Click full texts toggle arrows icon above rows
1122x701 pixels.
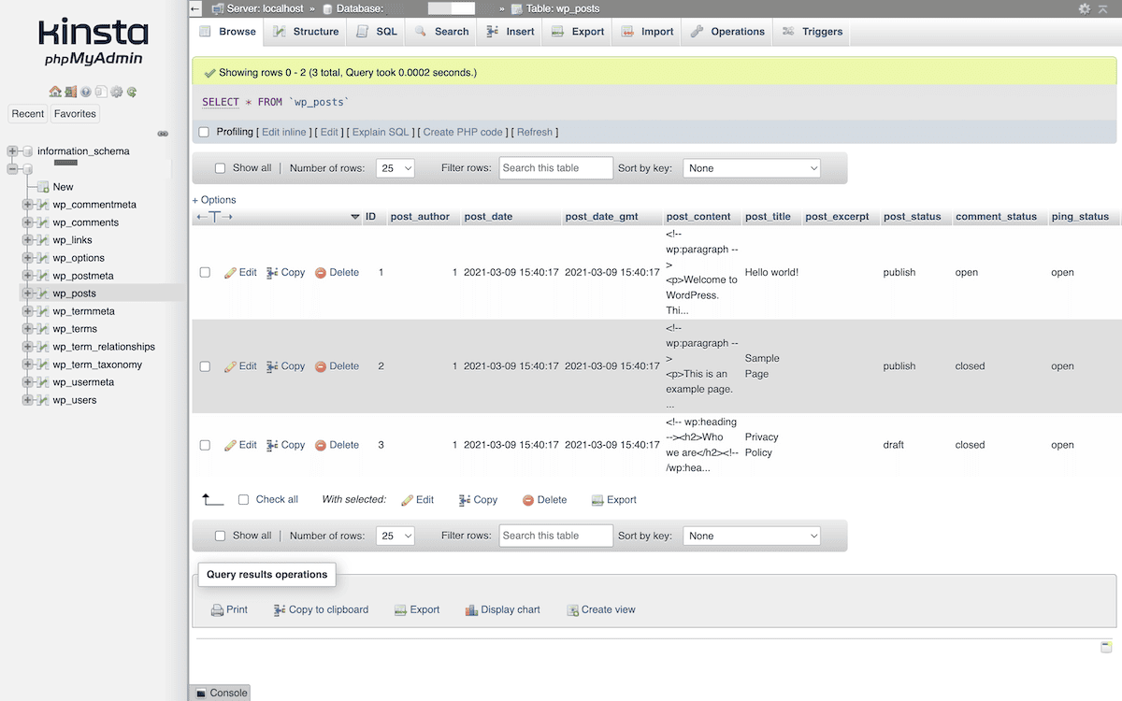[x=214, y=217]
